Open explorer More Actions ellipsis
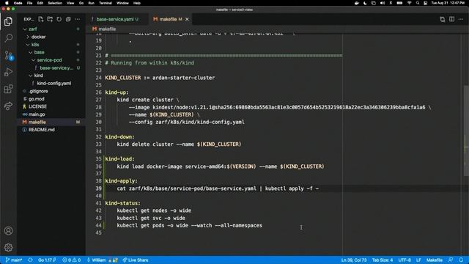Screen dimensions: 469x264 [x=78, y=19]
